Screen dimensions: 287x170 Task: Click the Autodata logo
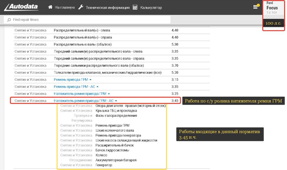click(x=21, y=7)
